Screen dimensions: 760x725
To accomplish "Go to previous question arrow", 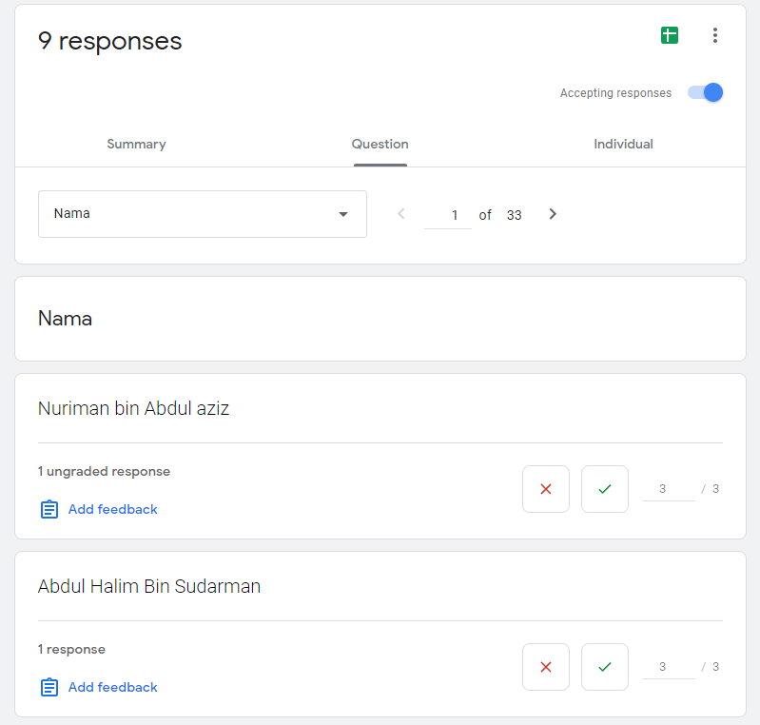I will [401, 214].
